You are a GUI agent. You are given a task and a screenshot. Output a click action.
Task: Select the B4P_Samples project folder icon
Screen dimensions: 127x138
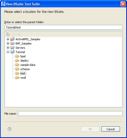(13, 43)
